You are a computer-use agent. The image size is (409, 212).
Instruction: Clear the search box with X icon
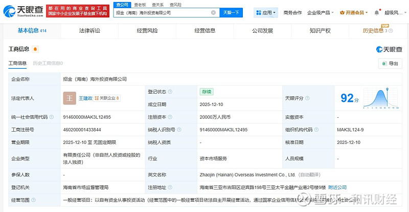click(213, 12)
